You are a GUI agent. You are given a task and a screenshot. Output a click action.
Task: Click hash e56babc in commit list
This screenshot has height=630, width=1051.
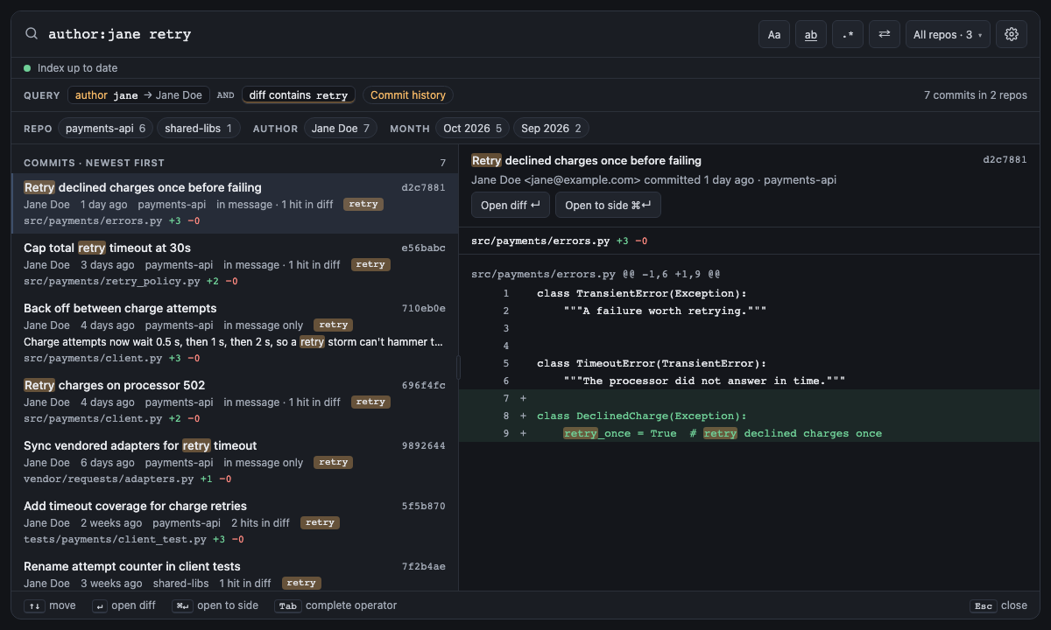[x=423, y=248]
